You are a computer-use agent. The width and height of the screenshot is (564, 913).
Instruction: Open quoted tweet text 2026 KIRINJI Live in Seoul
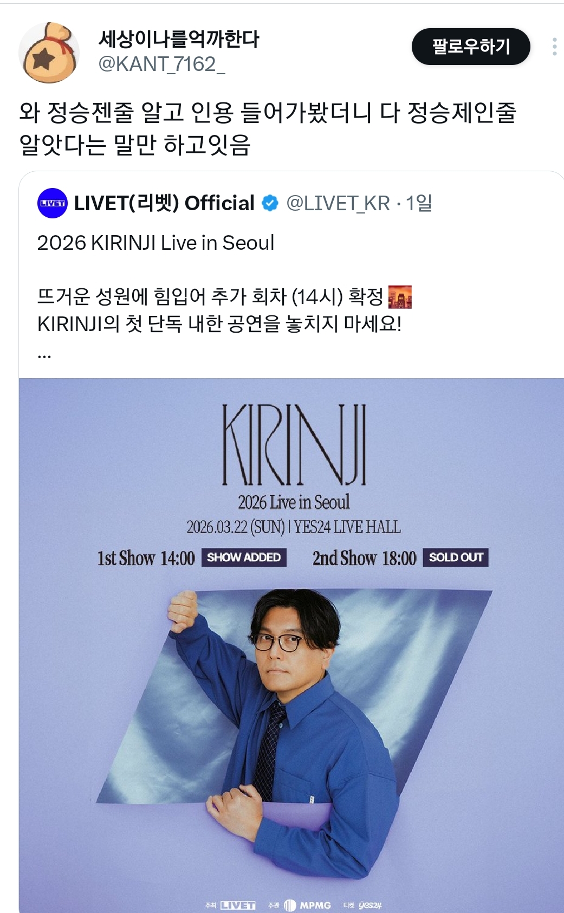point(156,243)
